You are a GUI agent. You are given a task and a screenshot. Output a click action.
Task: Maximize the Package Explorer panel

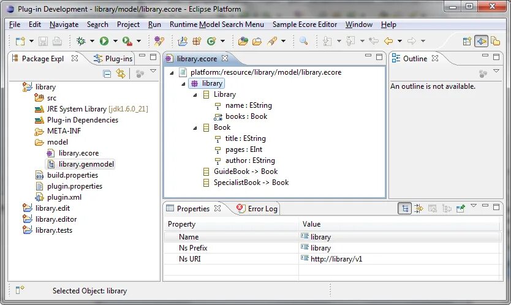(153, 57)
